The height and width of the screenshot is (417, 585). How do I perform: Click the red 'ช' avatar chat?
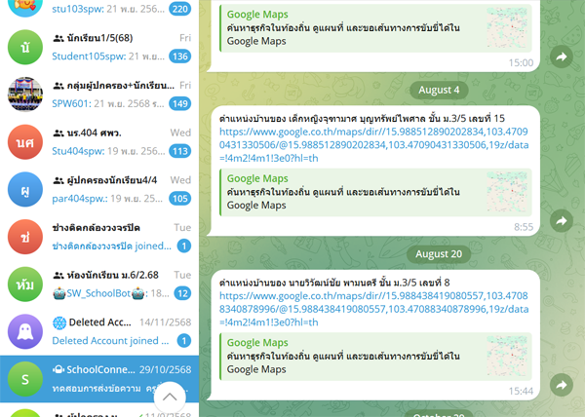click(24, 238)
